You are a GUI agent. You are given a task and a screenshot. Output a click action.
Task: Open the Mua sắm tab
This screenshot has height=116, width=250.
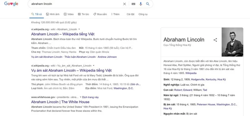(100, 14)
